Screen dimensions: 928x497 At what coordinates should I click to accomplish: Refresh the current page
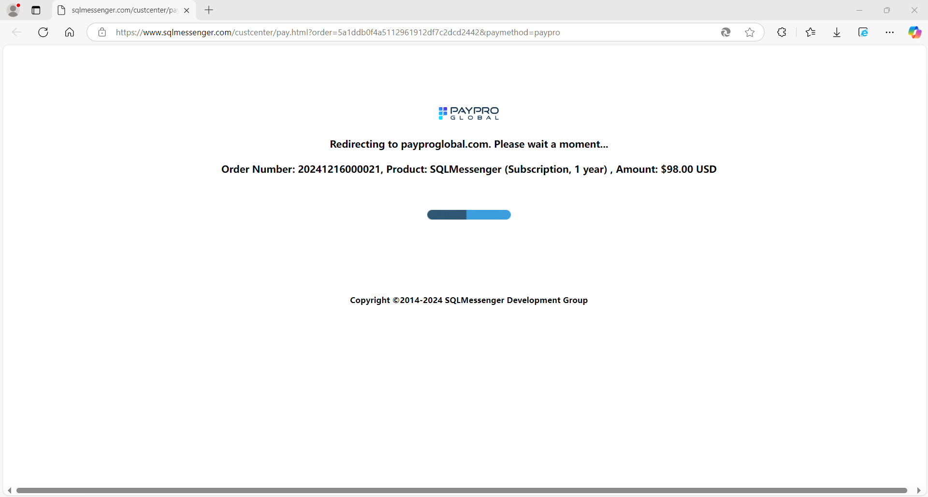point(43,32)
